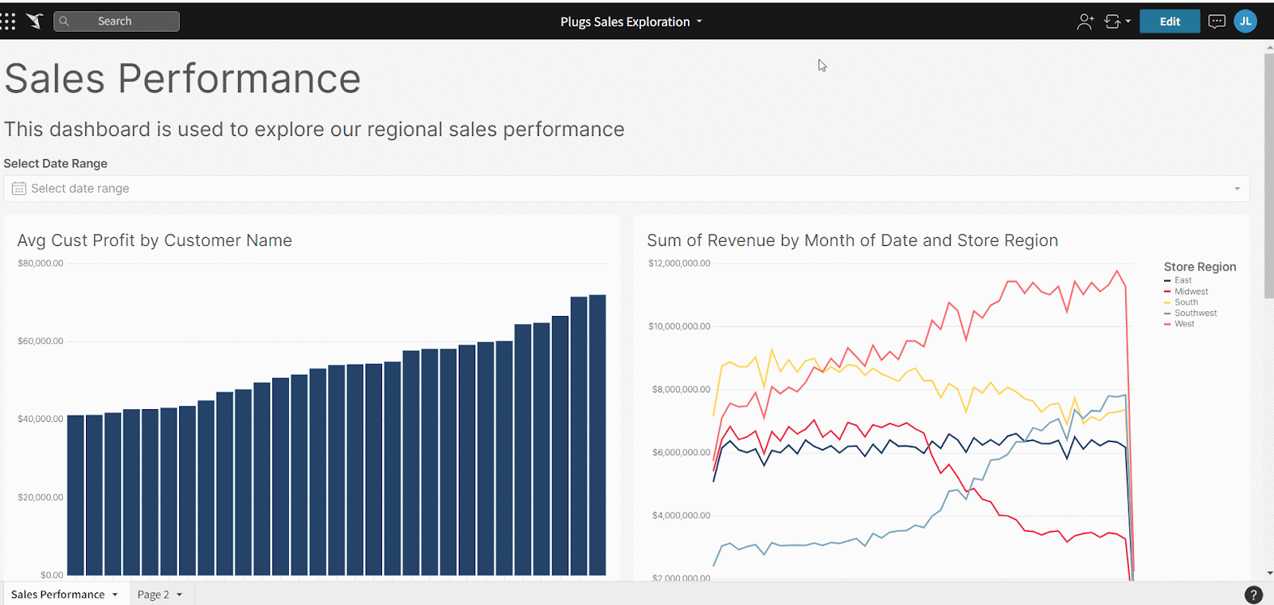Open the comments speech bubble icon
This screenshot has width=1274, height=605.
pos(1217,21)
